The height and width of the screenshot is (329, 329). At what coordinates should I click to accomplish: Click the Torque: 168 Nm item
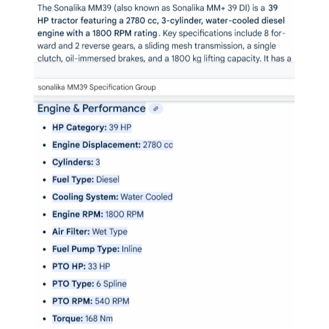[x=82, y=318]
